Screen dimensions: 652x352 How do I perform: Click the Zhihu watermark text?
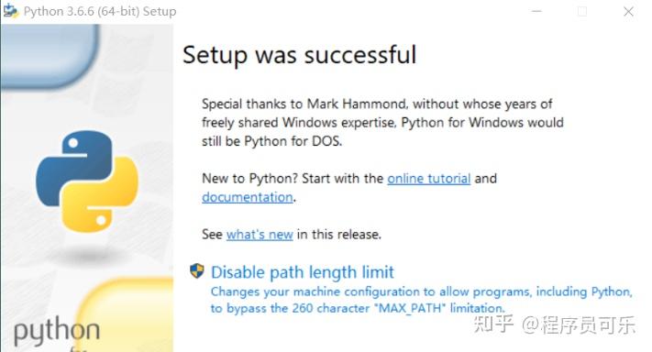(555, 324)
